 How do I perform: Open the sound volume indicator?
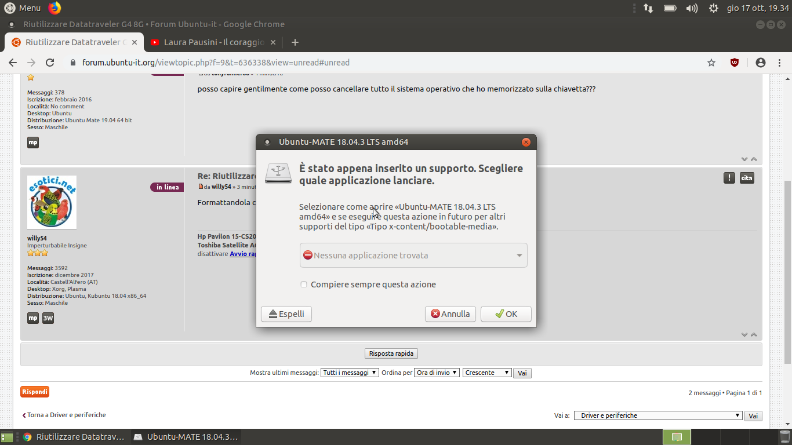692,8
